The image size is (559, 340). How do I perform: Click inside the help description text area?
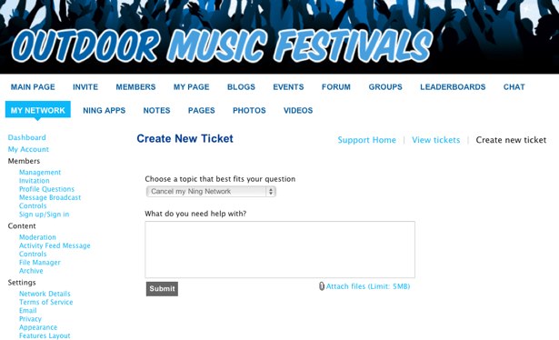tap(280, 249)
